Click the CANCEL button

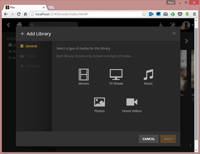pos(148,139)
